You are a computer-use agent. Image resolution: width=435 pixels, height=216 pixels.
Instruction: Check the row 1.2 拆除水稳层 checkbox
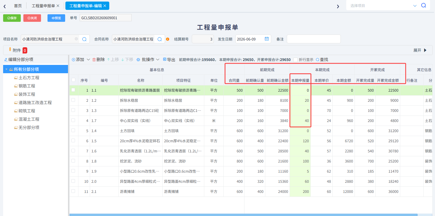tap(73, 100)
